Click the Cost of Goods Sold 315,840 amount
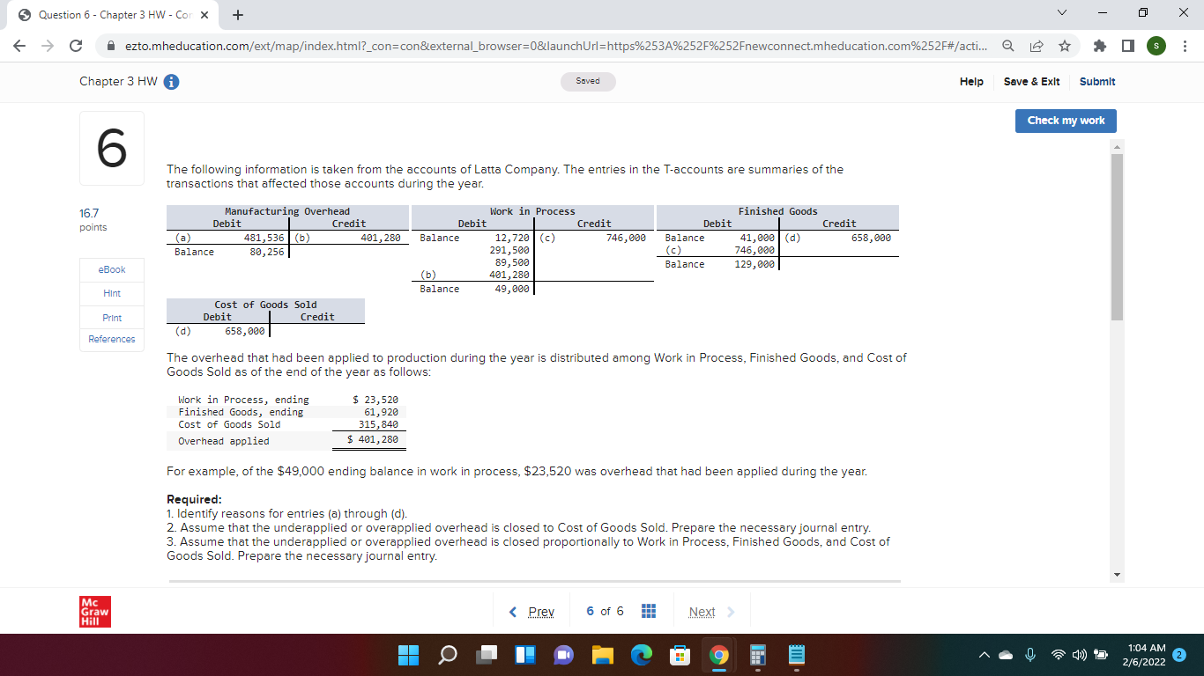The height and width of the screenshot is (676, 1204). click(380, 424)
